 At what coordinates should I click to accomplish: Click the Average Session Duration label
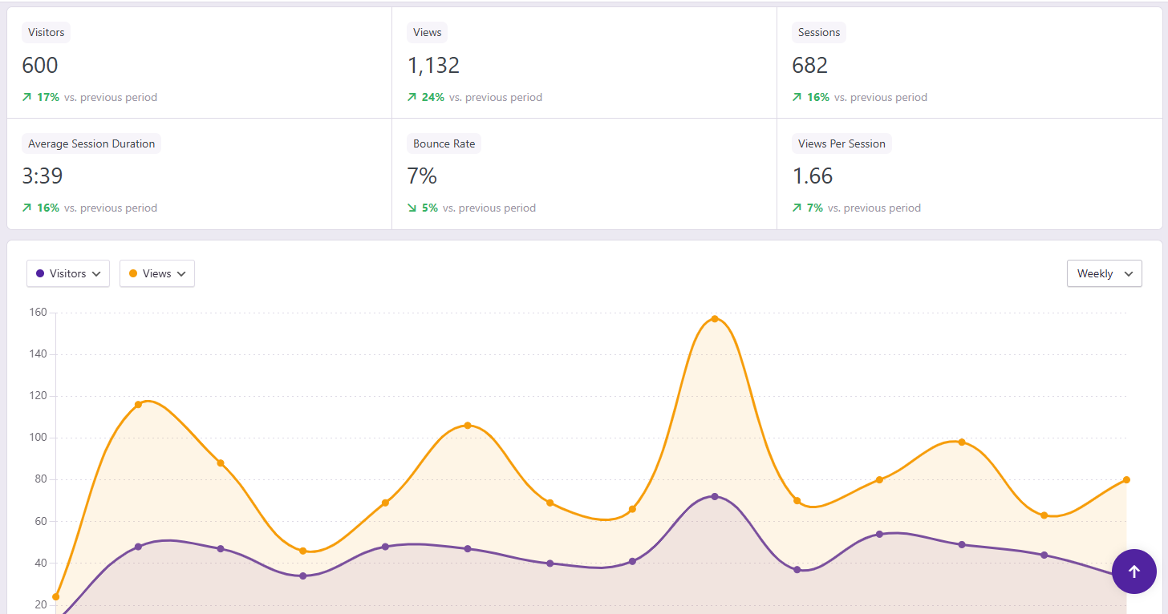91,143
